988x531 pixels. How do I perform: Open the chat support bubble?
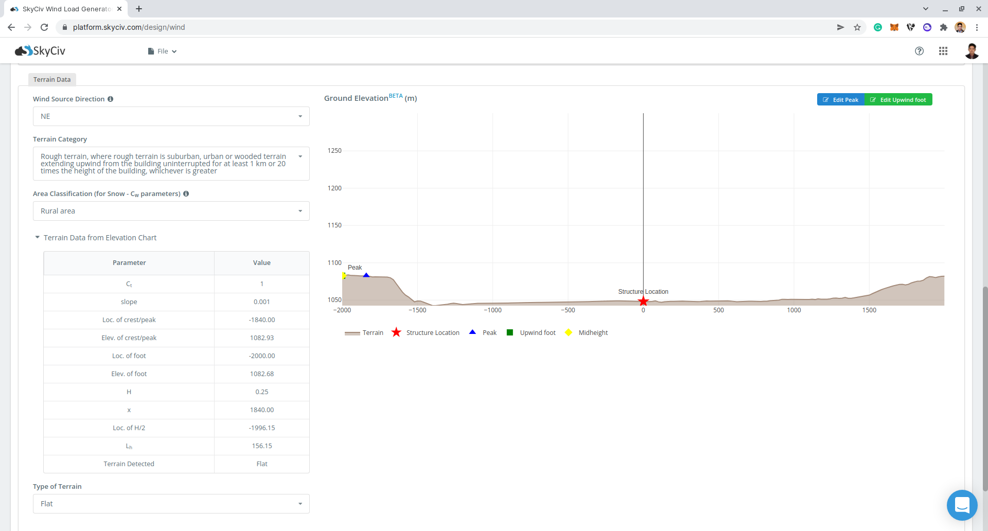click(x=961, y=505)
